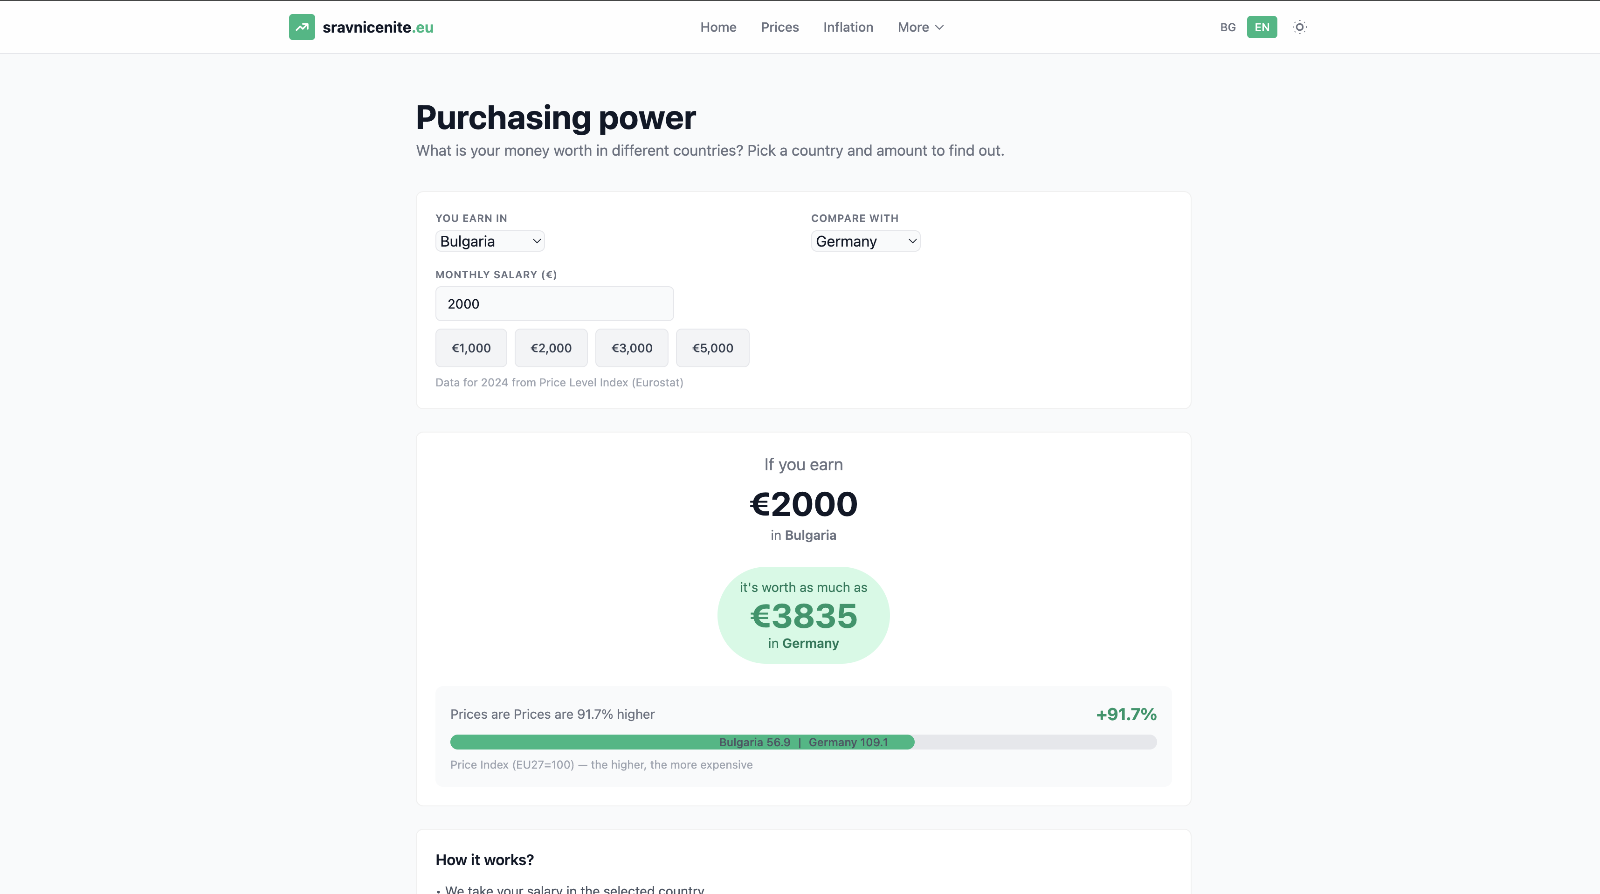Click the page subtitle about money worth

pyautogui.click(x=710, y=151)
